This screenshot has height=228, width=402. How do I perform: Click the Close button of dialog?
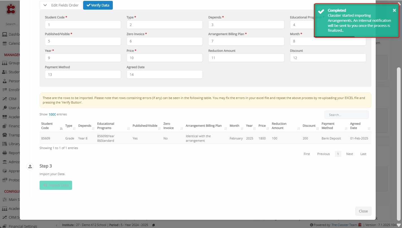(363, 211)
